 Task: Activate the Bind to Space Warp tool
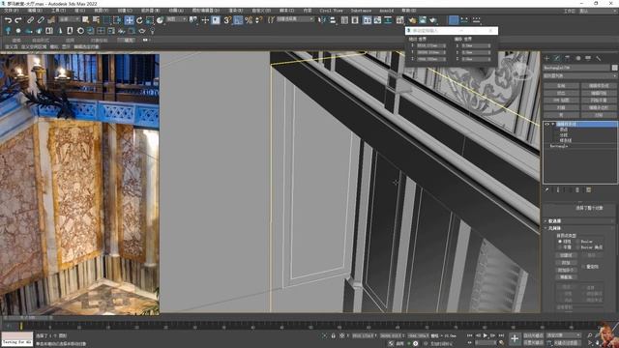(x=51, y=19)
